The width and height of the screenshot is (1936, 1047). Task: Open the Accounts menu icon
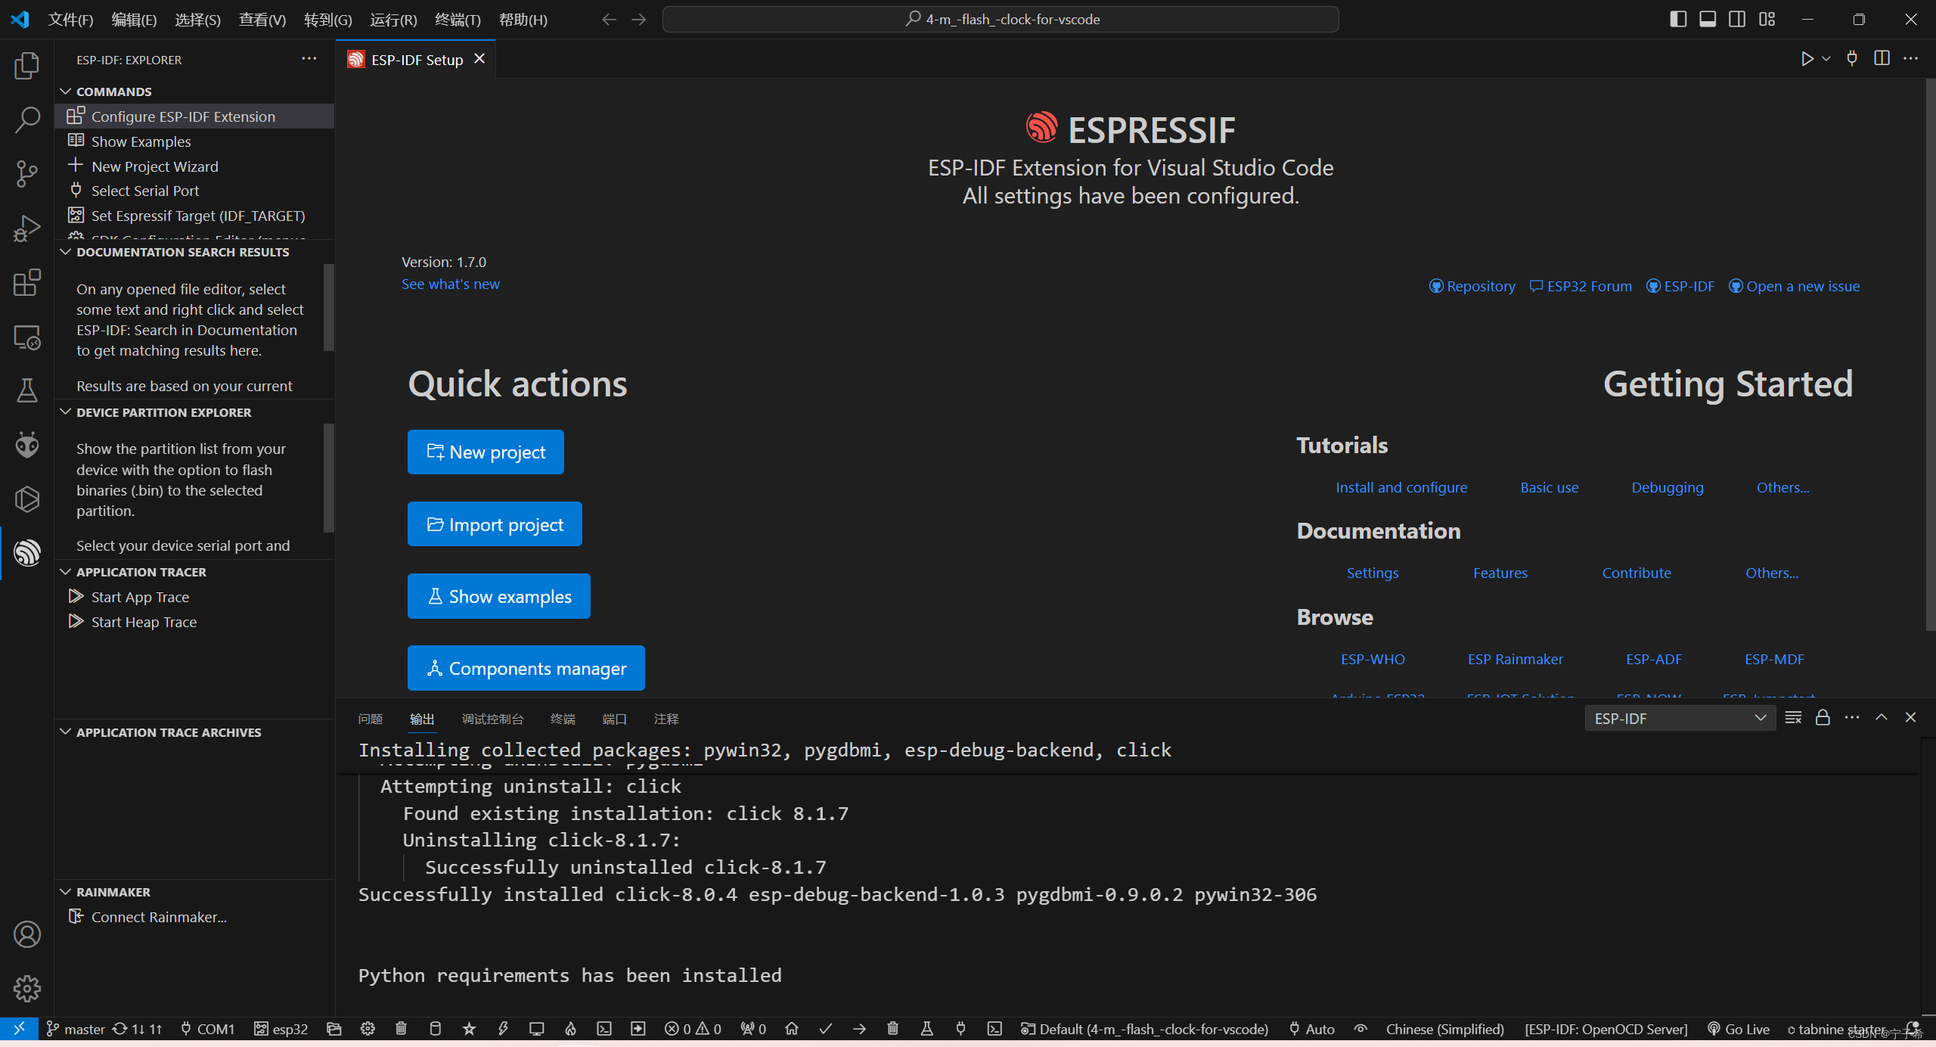click(27, 934)
